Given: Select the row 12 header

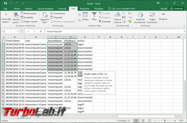Looking at the screenshot, I should 3,80.
